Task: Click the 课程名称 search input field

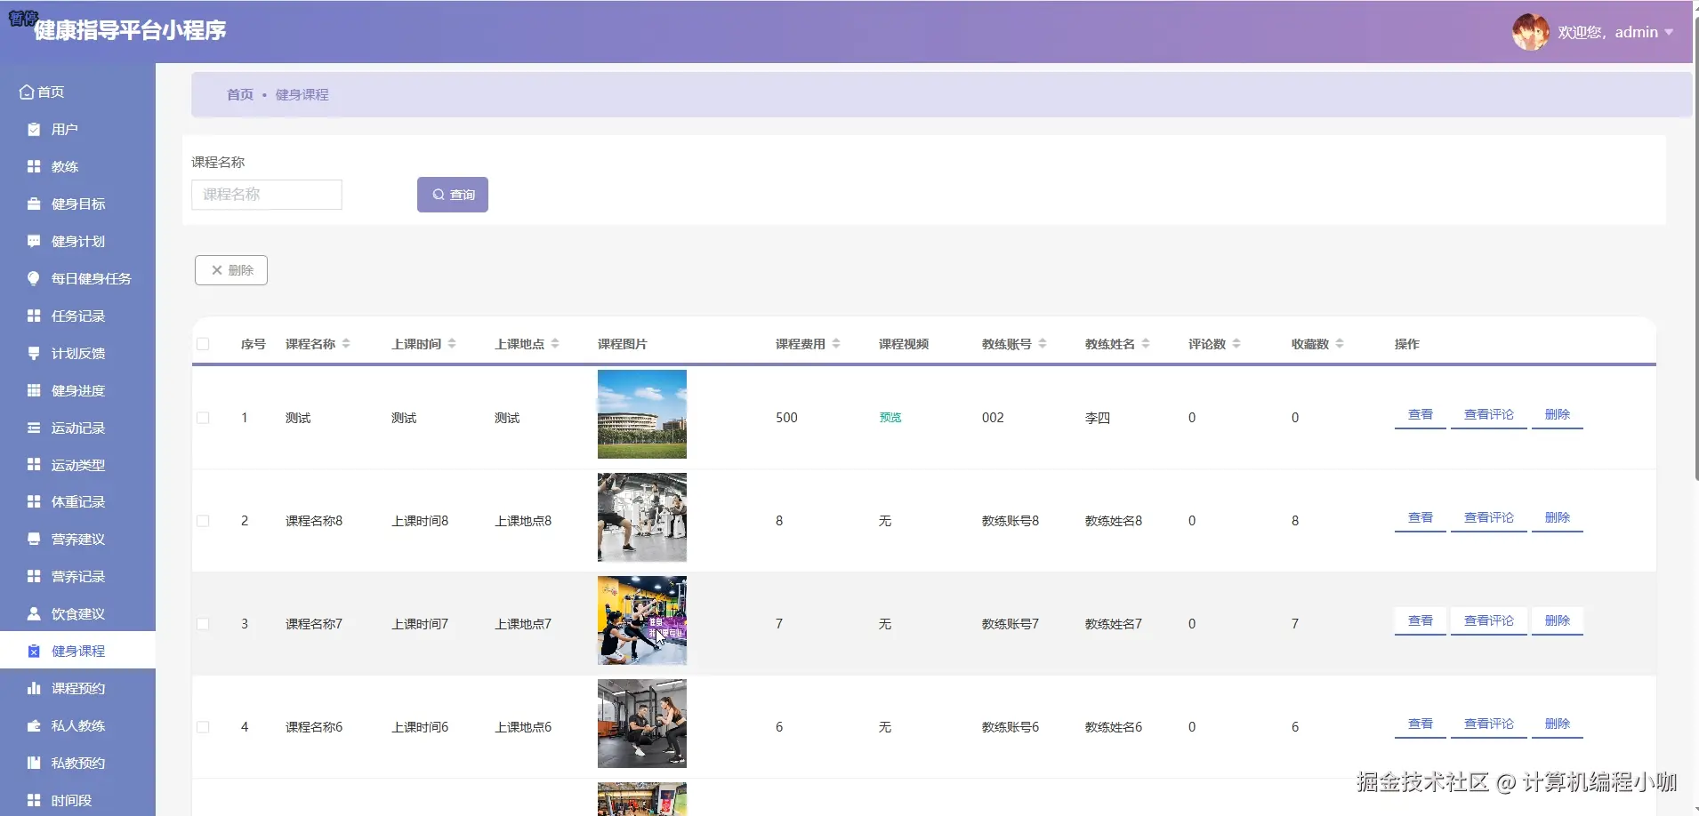Action: coord(267,195)
